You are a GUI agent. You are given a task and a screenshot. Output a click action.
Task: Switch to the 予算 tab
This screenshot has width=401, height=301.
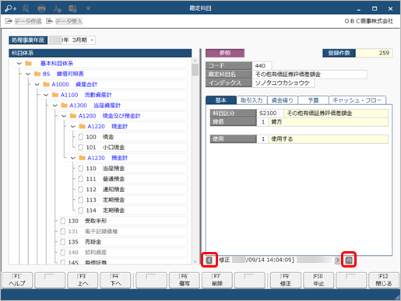pos(313,100)
